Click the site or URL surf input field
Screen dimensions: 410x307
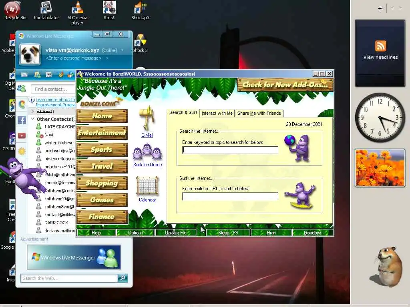click(x=230, y=196)
